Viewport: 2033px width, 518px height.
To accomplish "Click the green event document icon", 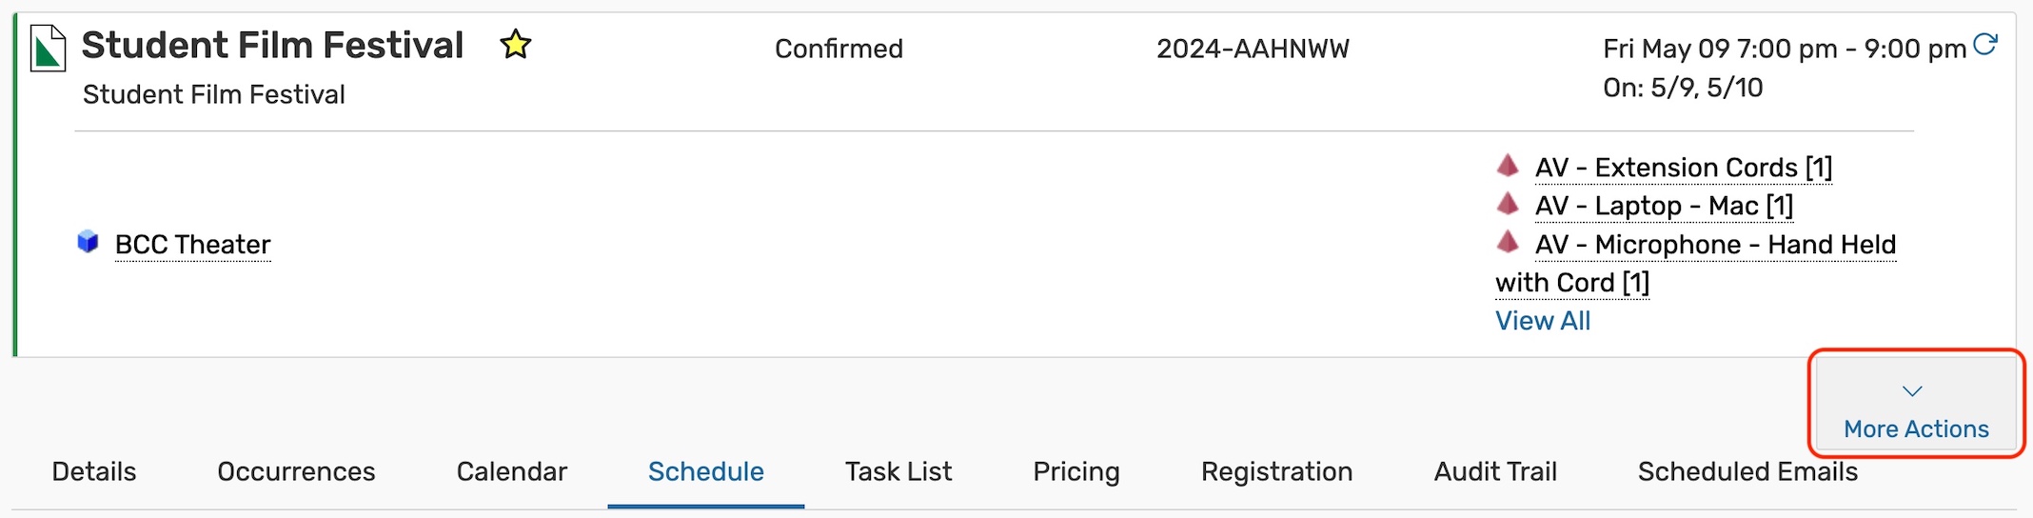I will tap(48, 49).
